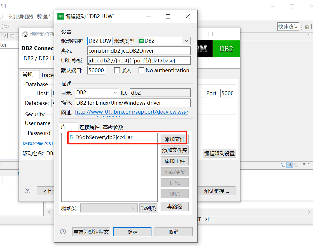Viewport: 313px width, 246px height.
Task: Open the 驱动类型 DB2 dropdown
Action: pos(186,41)
